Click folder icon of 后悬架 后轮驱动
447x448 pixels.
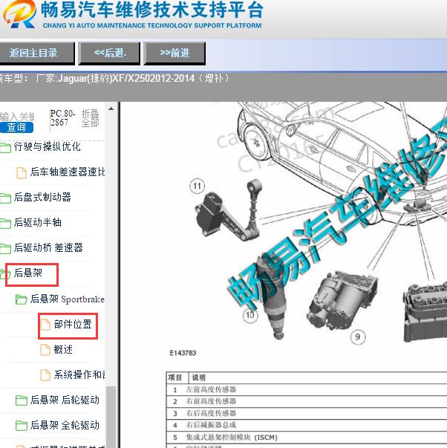pos(21,400)
